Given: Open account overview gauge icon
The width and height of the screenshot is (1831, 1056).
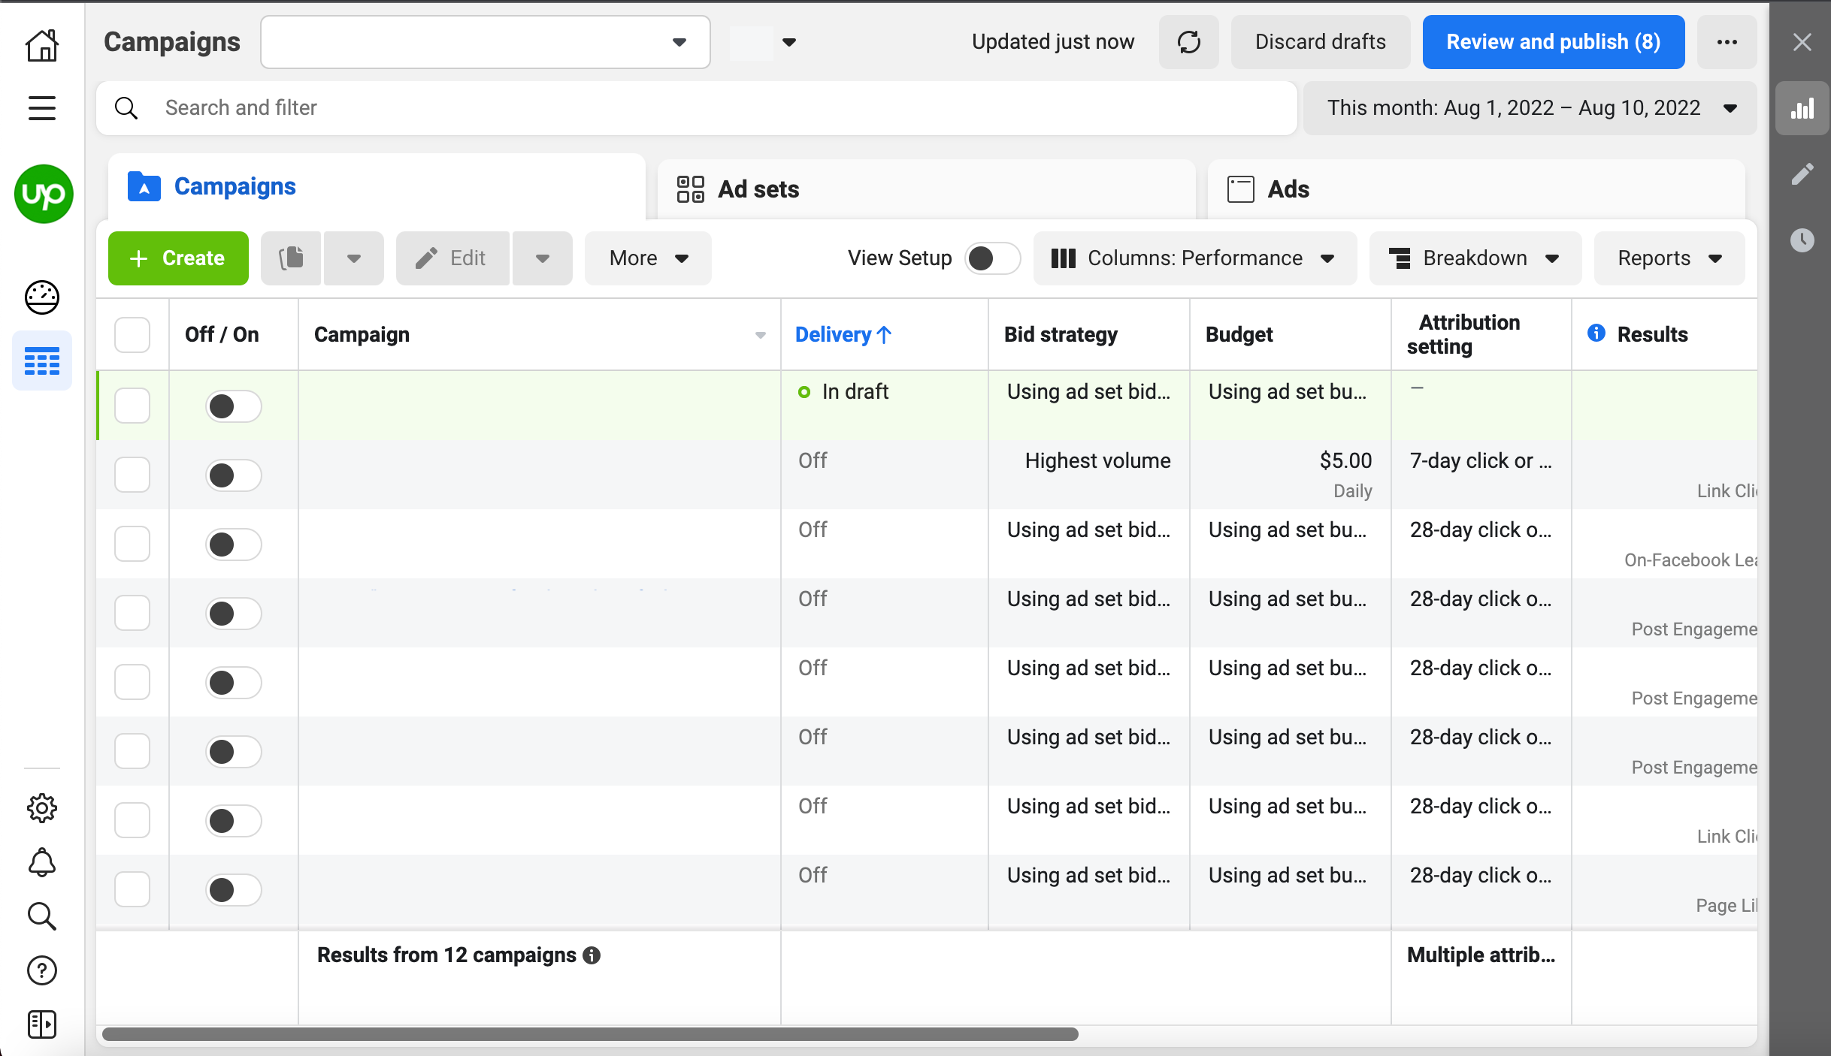Looking at the screenshot, I should [x=42, y=297].
